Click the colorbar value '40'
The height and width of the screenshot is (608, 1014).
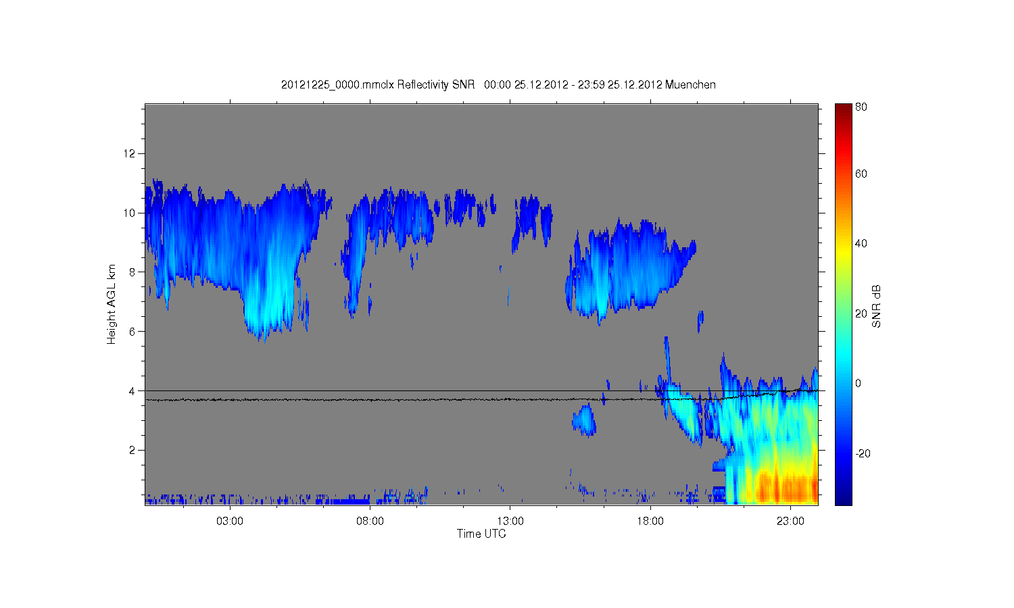point(861,243)
